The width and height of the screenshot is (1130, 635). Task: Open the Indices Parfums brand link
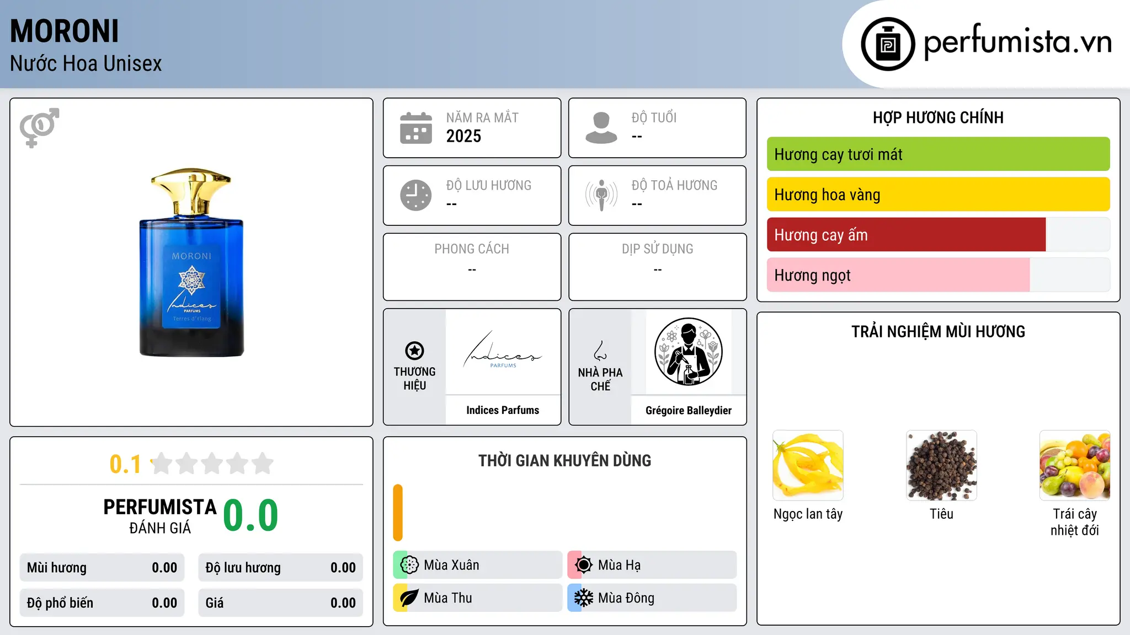coord(503,410)
